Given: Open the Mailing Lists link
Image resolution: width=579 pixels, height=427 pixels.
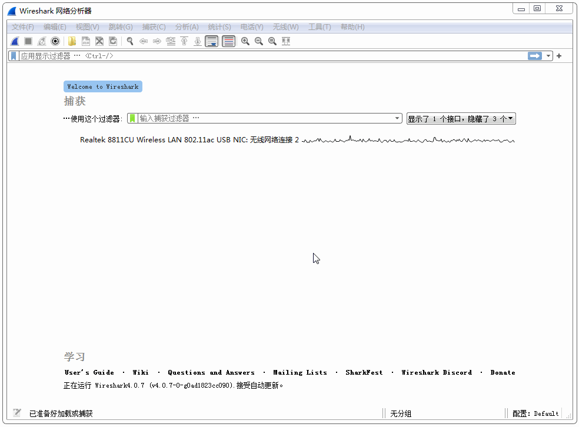Looking at the screenshot, I should pos(300,373).
